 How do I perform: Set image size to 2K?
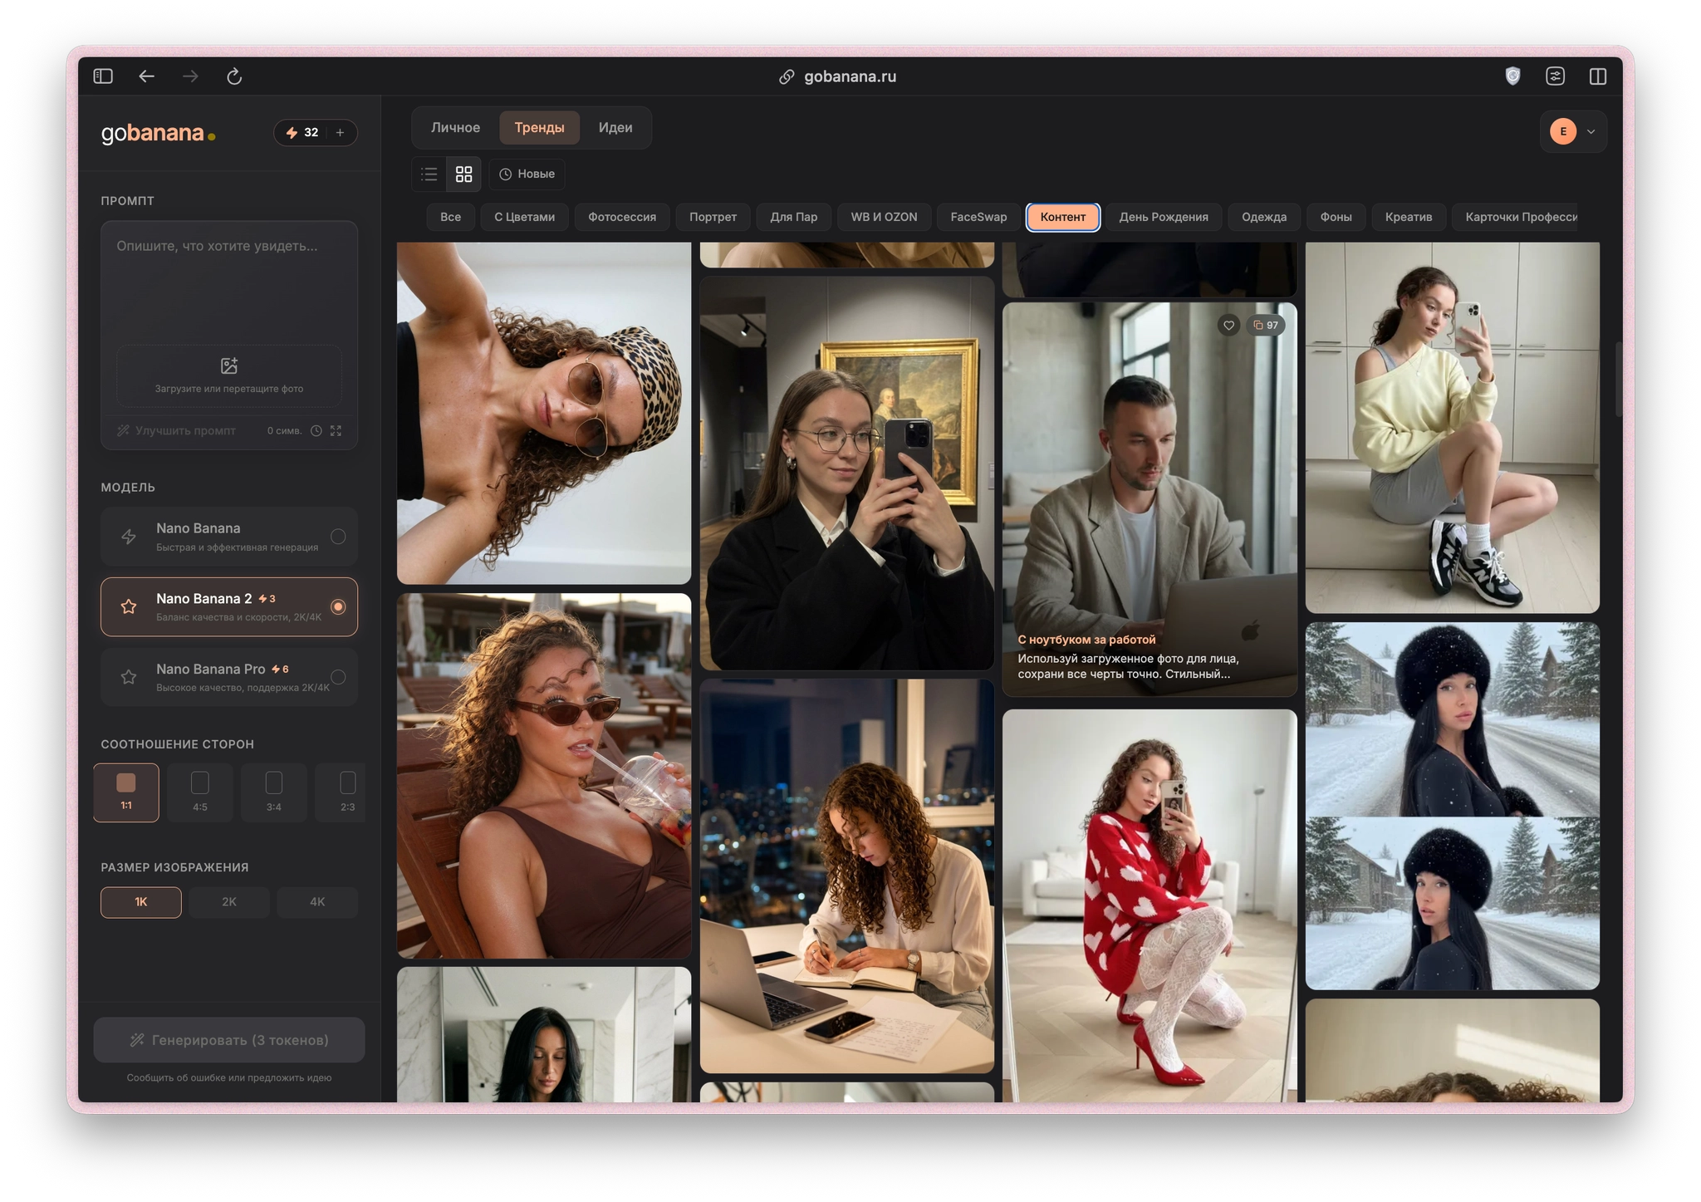point(229,902)
